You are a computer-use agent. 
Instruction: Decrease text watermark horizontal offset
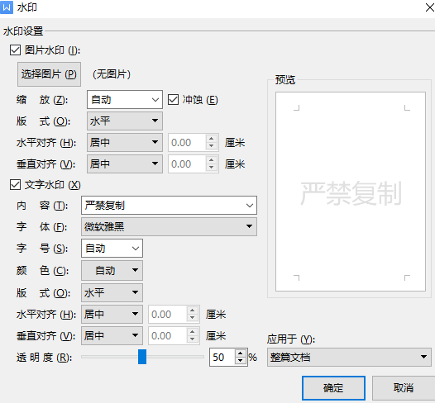click(x=193, y=318)
